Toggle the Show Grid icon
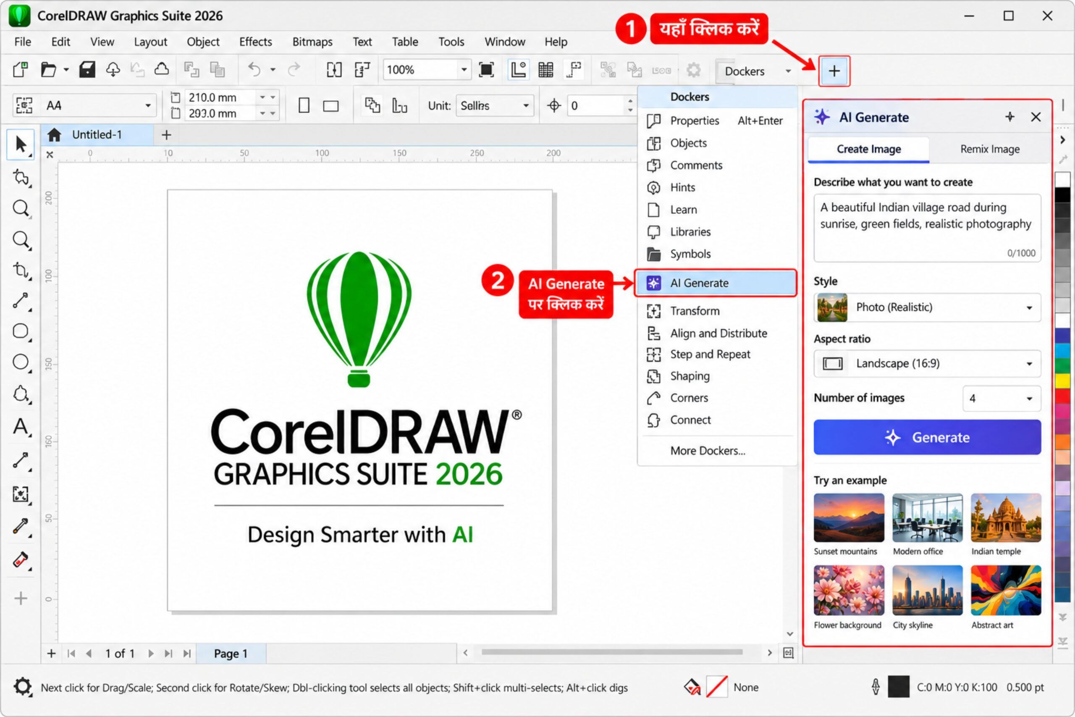Screen dimensions: 1075x717 click(x=546, y=70)
